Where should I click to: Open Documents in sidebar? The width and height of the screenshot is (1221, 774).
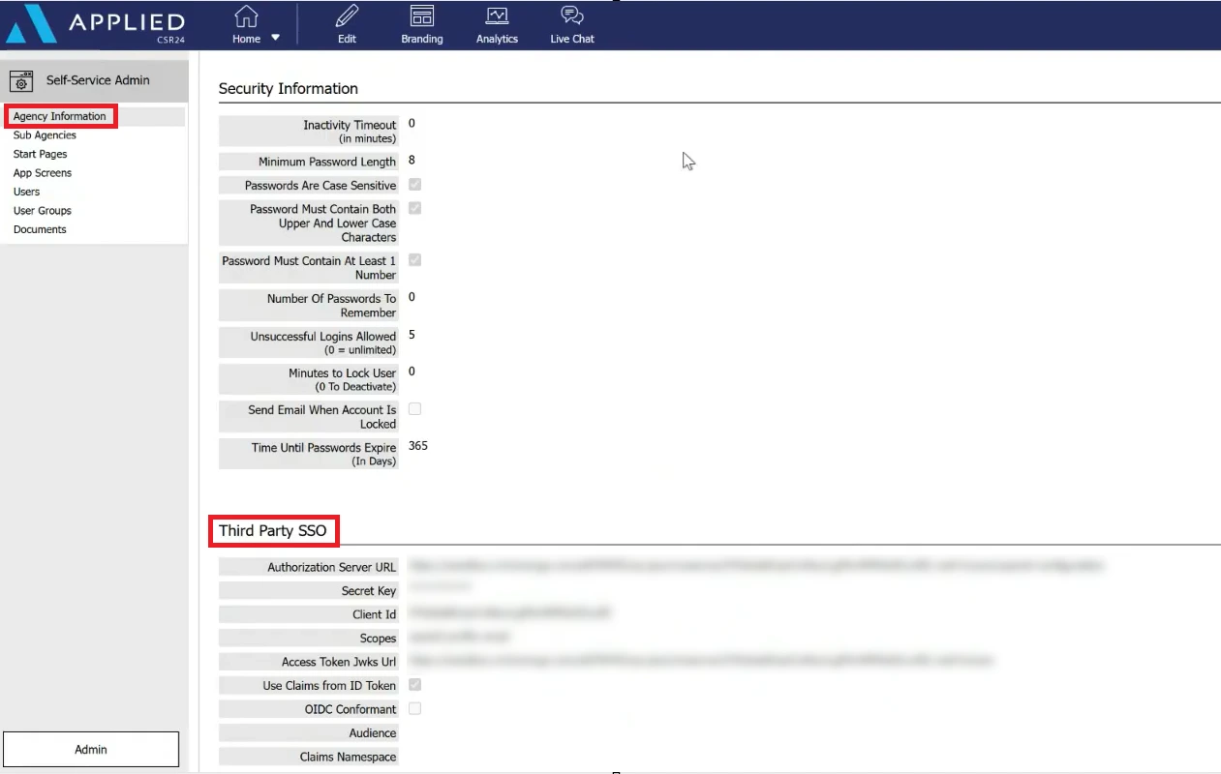(x=40, y=229)
